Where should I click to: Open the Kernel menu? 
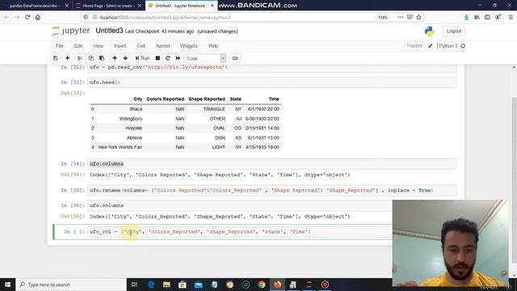(162, 46)
